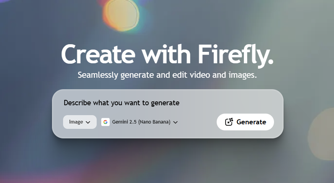
Task: Expand the Image type chevron arrow
Action: pos(88,122)
